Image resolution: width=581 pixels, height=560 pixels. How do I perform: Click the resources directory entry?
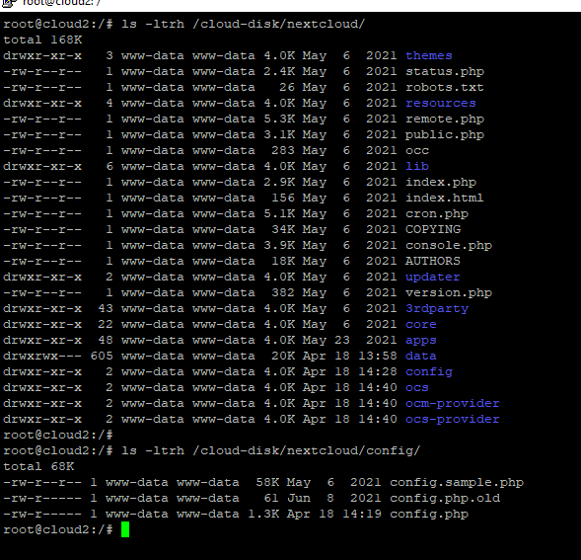click(x=441, y=103)
